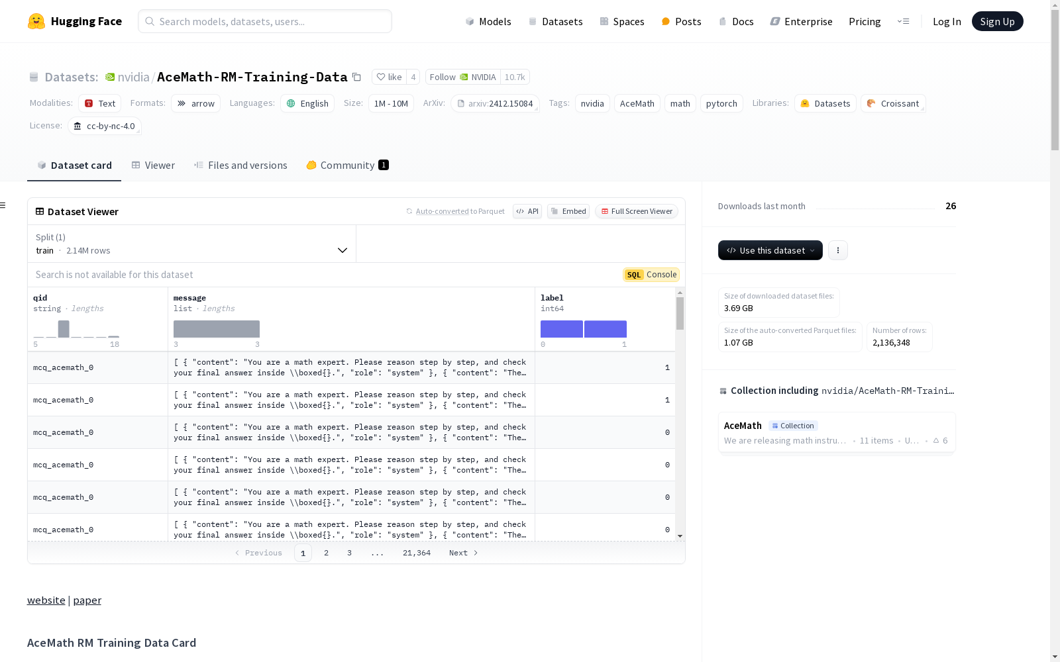This screenshot has height=662, width=1060.
Task: Open Files and versions tab
Action: [x=240, y=165]
